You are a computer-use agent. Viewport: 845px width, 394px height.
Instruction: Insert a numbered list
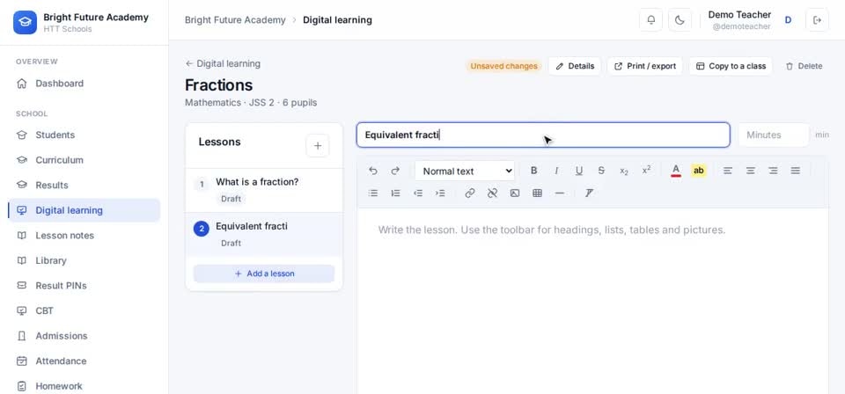pos(395,193)
